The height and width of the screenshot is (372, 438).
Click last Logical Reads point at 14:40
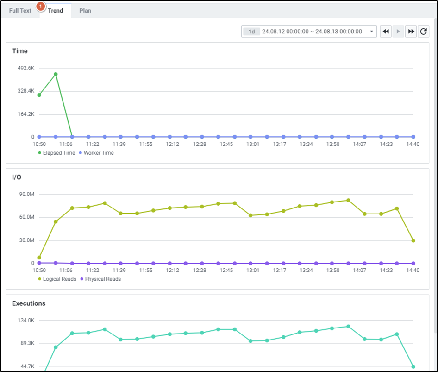click(x=413, y=240)
